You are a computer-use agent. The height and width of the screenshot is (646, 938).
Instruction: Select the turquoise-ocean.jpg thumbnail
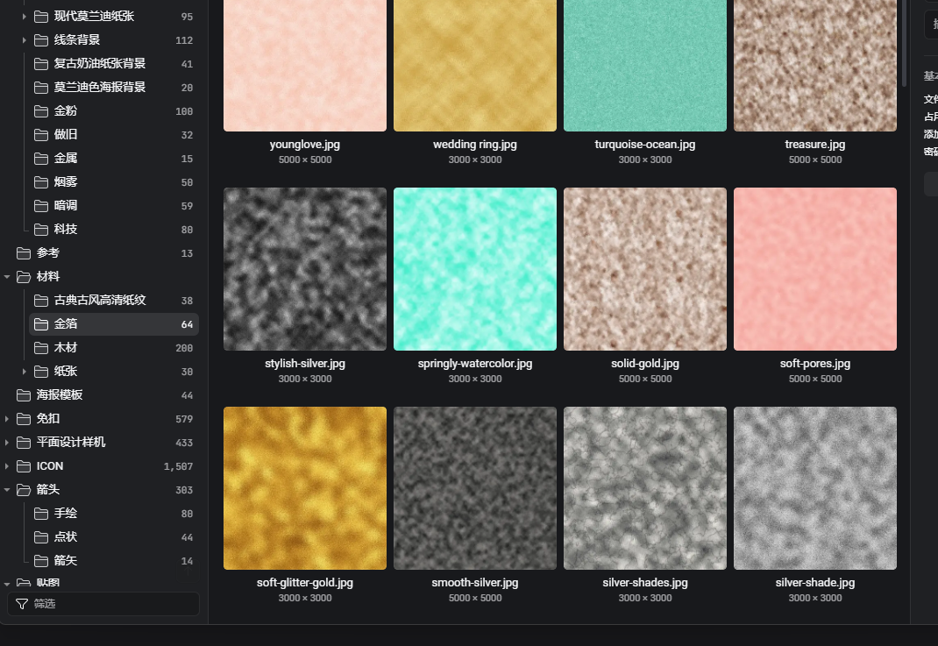point(645,65)
